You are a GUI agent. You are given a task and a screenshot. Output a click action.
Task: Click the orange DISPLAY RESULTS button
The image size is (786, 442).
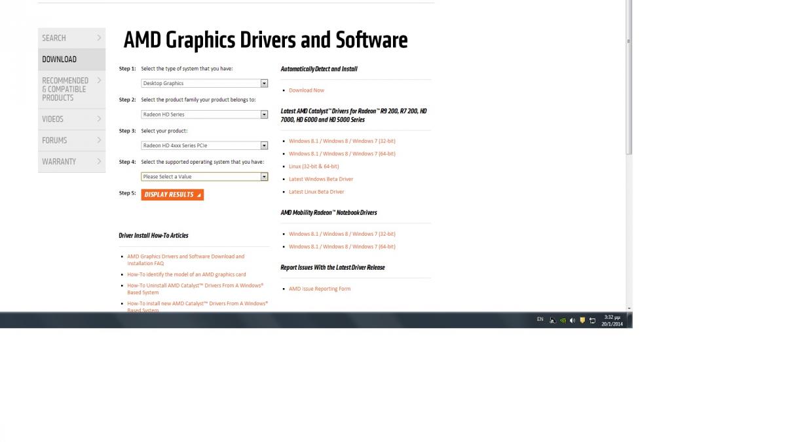click(x=172, y=194)
